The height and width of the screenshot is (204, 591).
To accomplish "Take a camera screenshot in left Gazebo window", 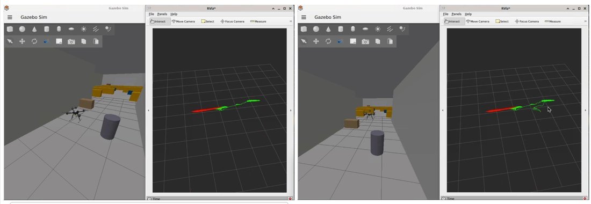I will coord(71,41).
